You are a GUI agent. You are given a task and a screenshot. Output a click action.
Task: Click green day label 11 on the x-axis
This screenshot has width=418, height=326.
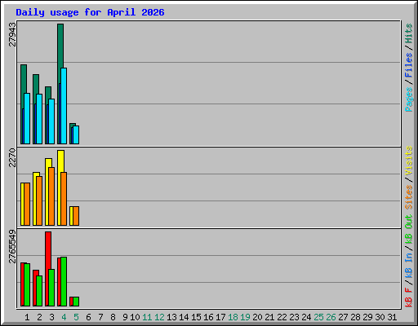click(147, 317)
